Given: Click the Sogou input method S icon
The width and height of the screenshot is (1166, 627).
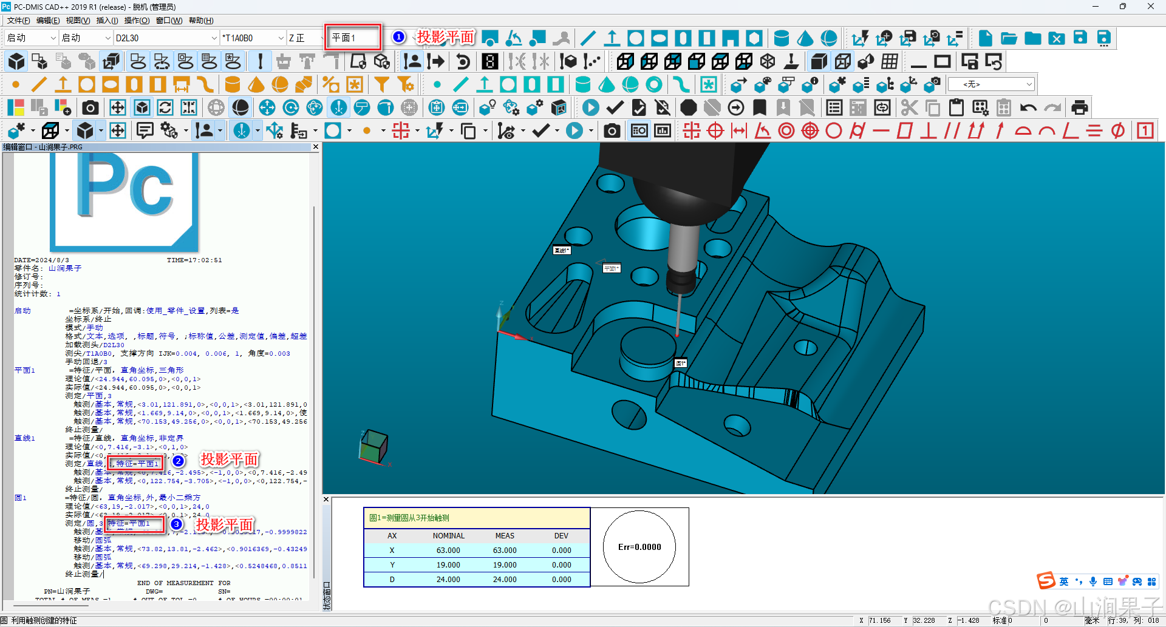Looking at the screenshot, I should (1046, 581).
